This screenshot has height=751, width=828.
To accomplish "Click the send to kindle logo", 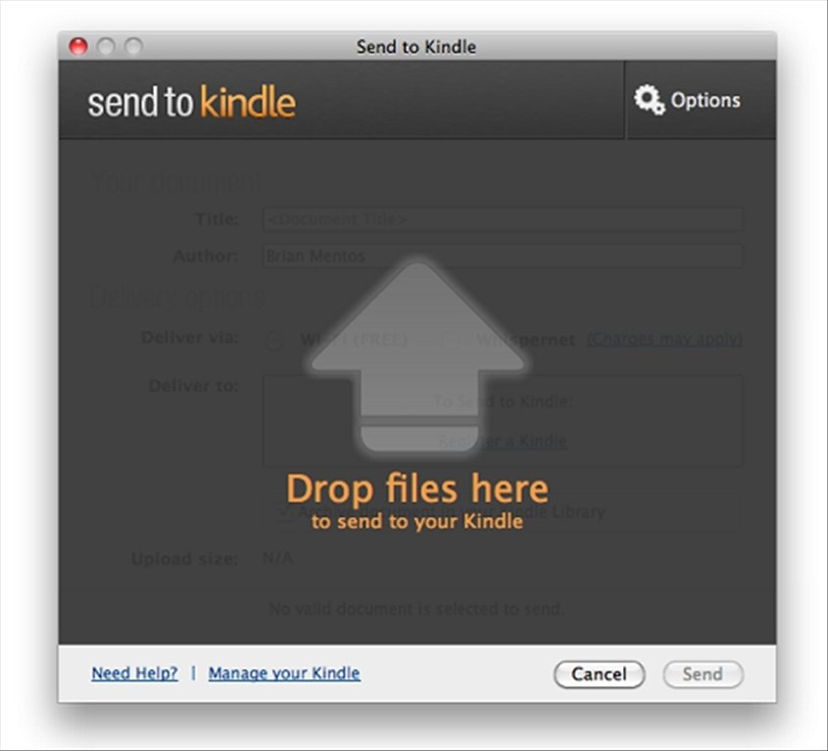I will [x=191, y=101].
